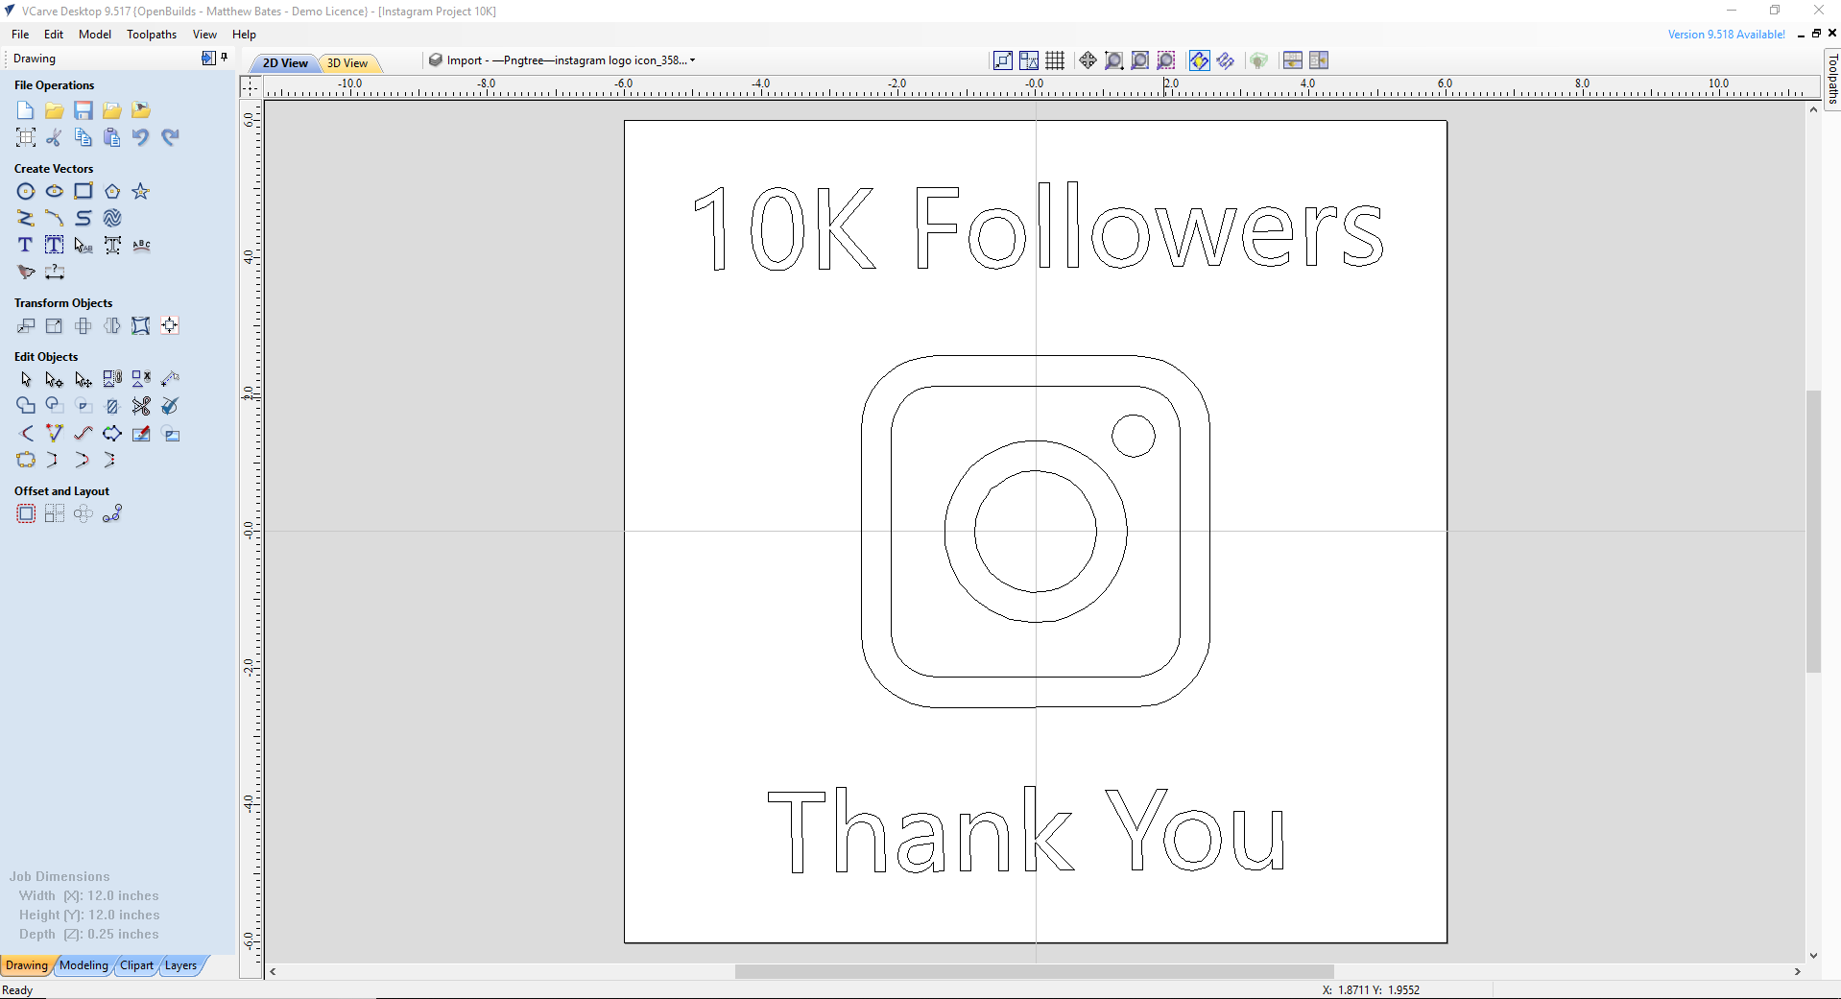Open the scissors Trim vectors tool
This screenshot has height=999, width=1841.
coord(141,406)
